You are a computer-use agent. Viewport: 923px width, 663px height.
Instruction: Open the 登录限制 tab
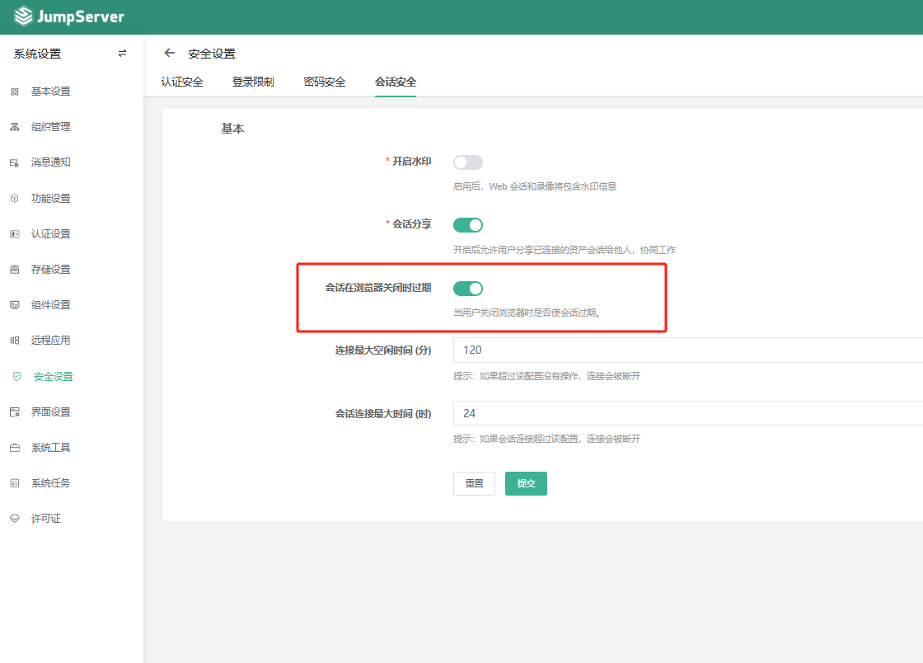tap(253, 82)
